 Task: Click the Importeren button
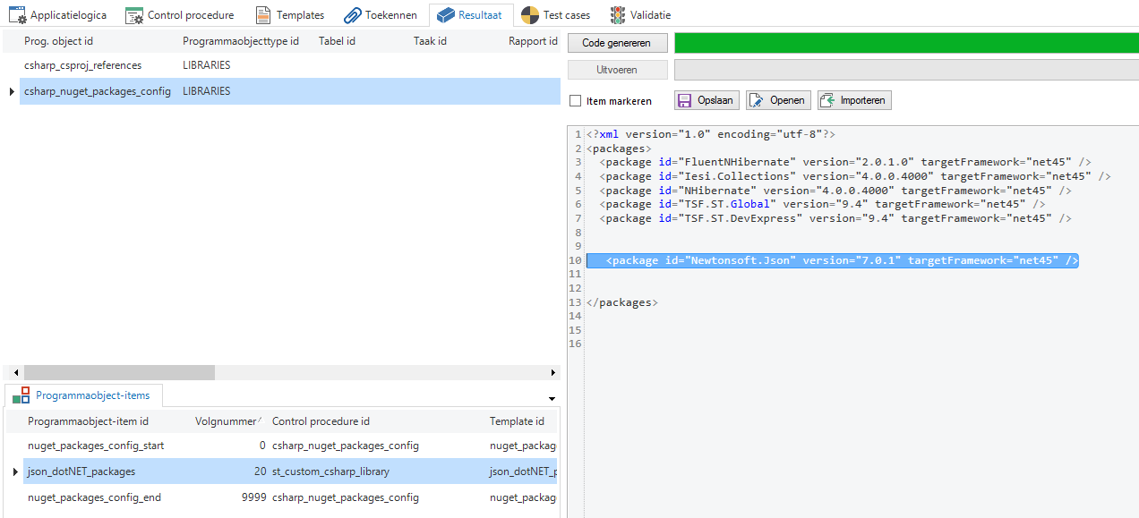pyautogui.click(x=854, y=100)
